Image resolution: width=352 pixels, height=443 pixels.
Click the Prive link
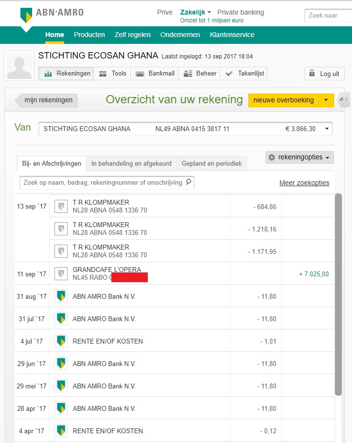[165, 12]
